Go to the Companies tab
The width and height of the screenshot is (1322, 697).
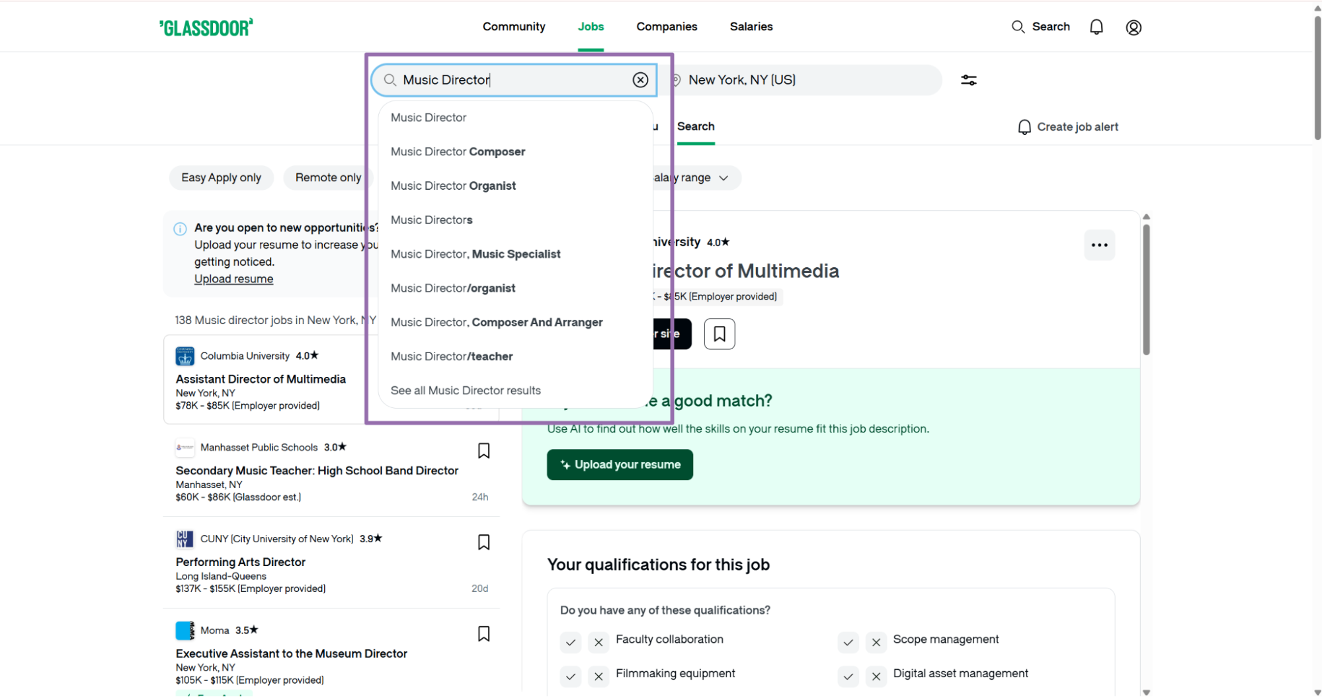(x=667, y=26)
